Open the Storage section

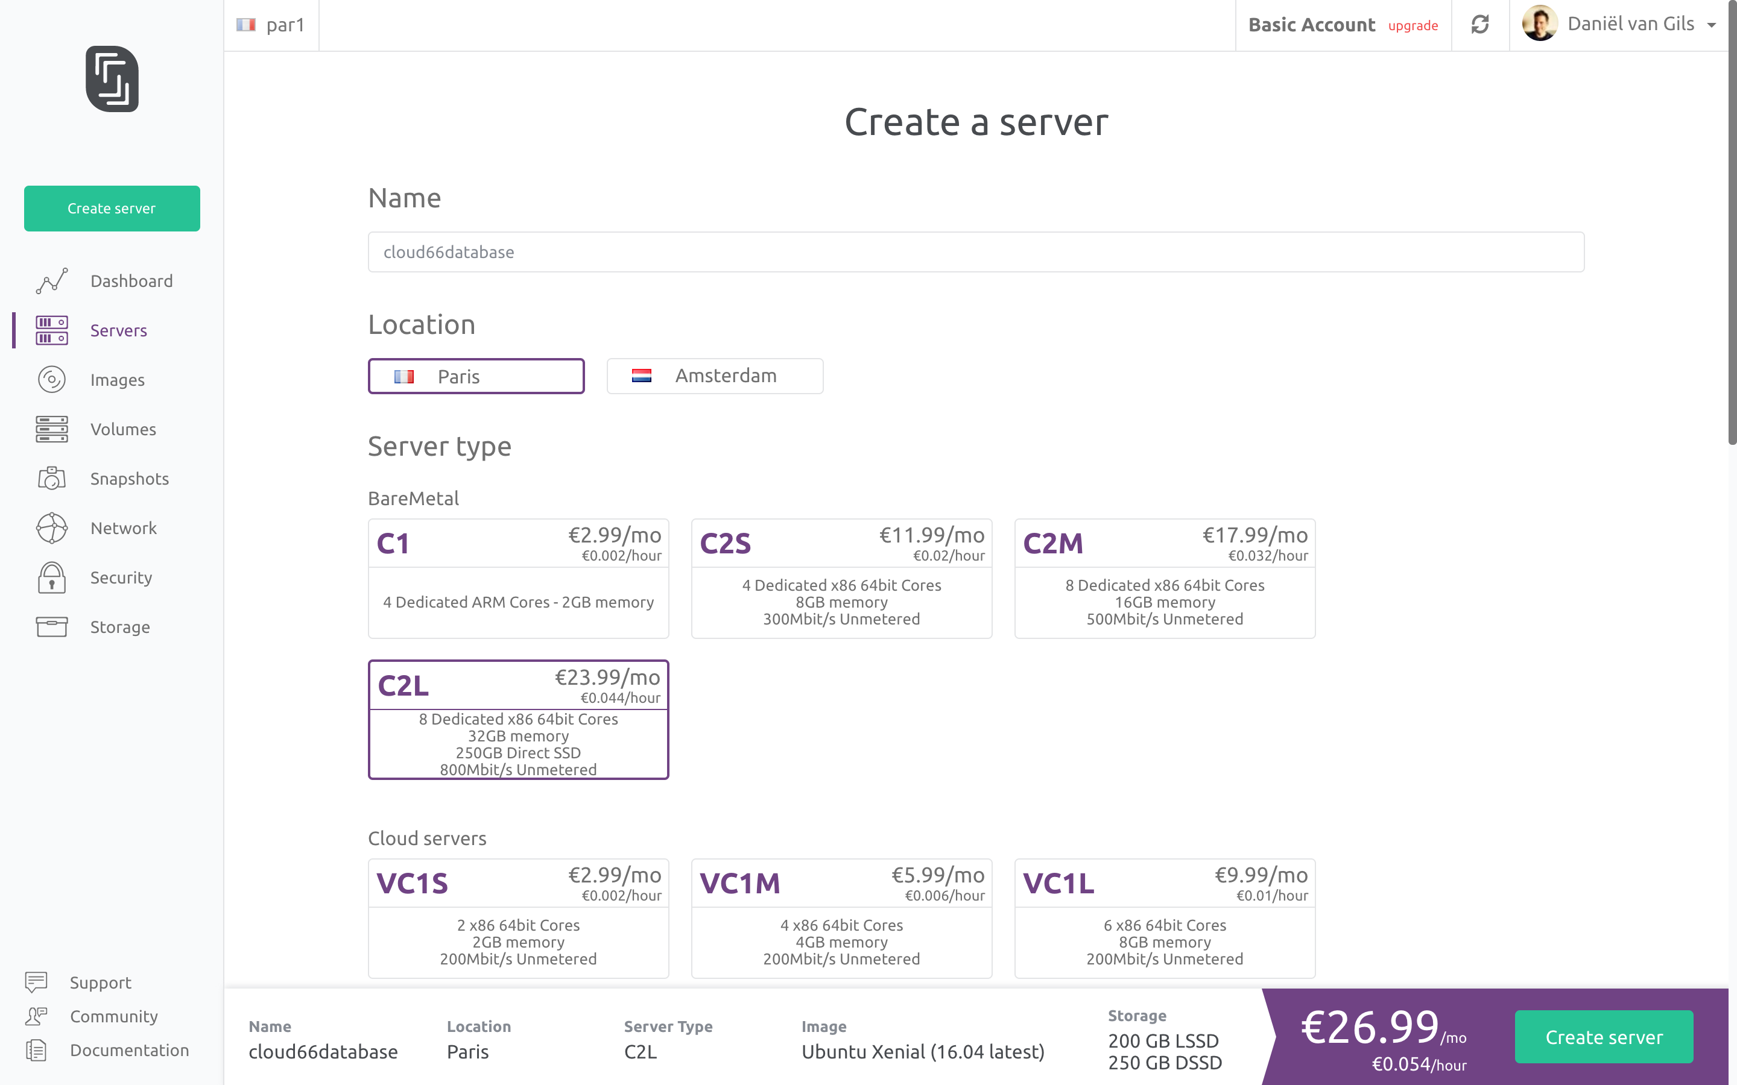120,626
